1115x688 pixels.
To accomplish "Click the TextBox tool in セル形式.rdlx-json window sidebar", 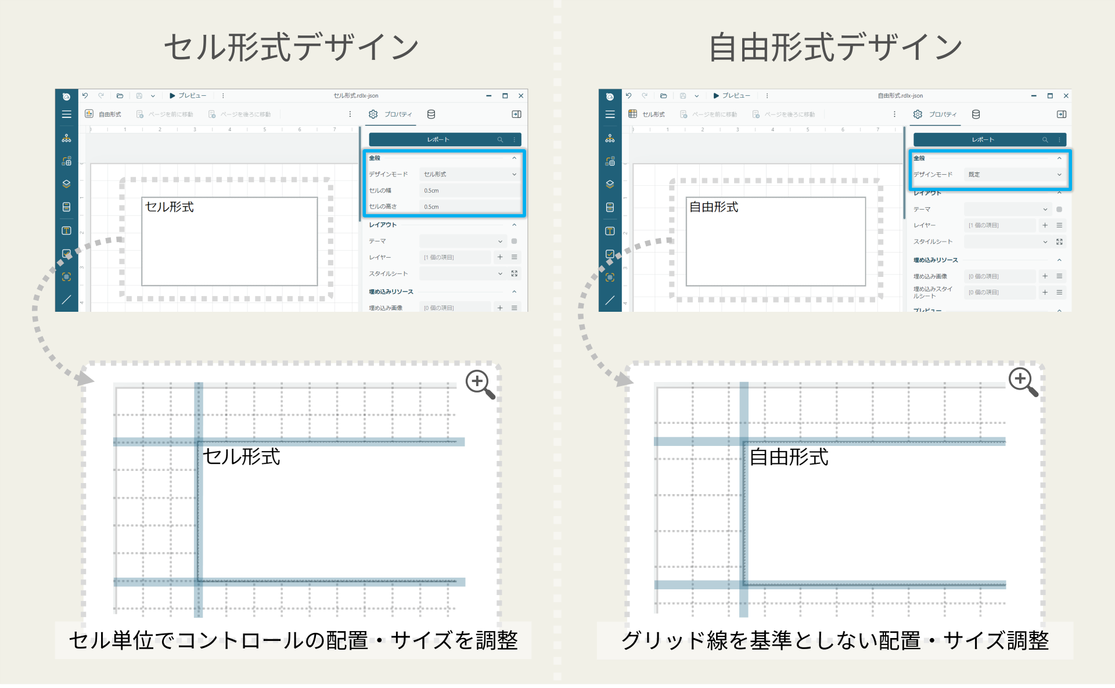I will pos(66,230).
